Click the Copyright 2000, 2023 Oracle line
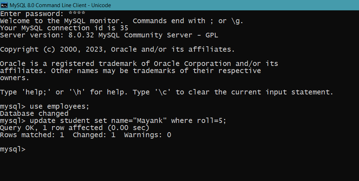359x181 pixels. 117,50
